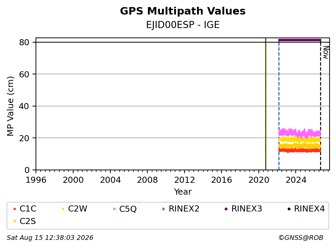This screenshot has height=248, width=336.
Task: Select the RINEX3 legend label
Action: pyautogui.click(x=247, y=209)
